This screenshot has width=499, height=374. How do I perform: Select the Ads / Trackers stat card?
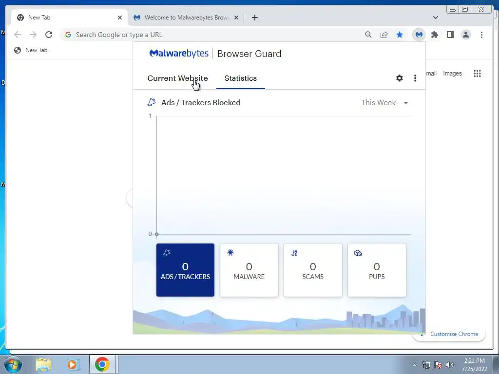tap(185, 270)
